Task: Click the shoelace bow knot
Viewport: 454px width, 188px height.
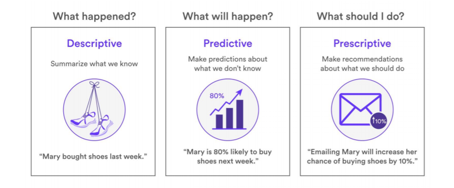Action: coord(94,84)
